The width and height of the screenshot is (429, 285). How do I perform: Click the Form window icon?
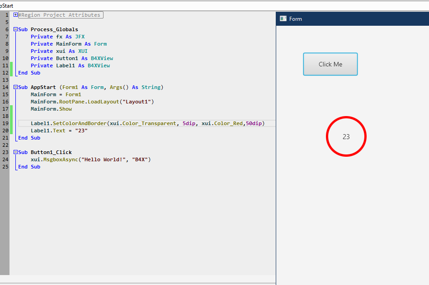[x=283, y=19]
